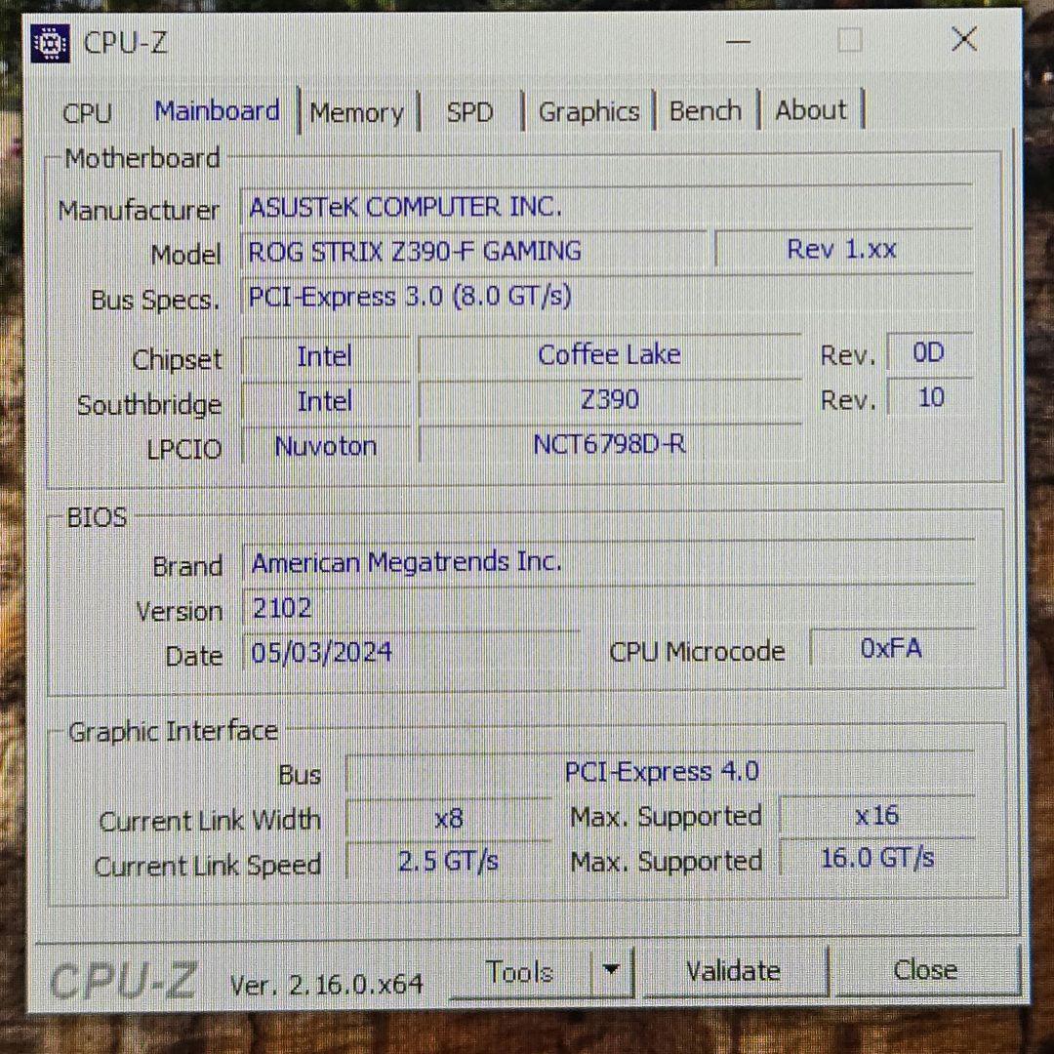Go to the Bench tab

(x=706, y=111)
